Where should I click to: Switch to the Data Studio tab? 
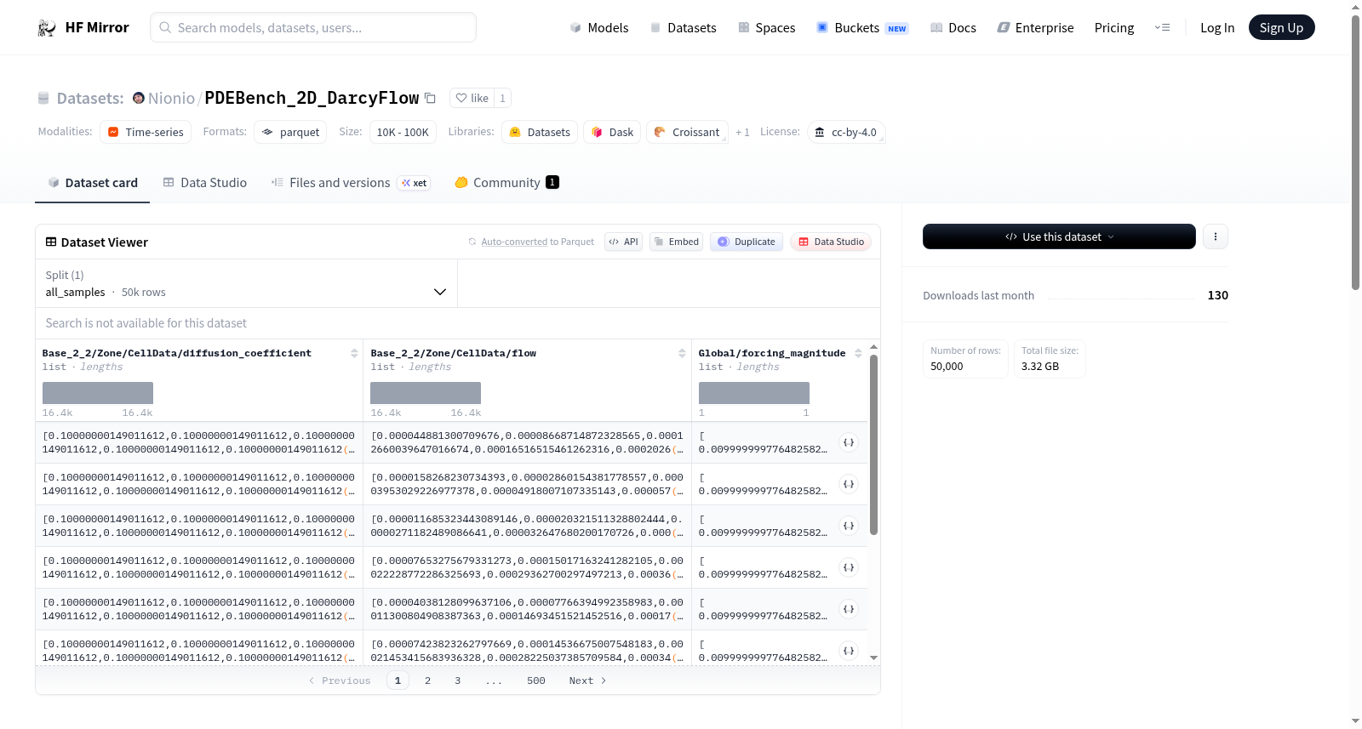[204, 183]
